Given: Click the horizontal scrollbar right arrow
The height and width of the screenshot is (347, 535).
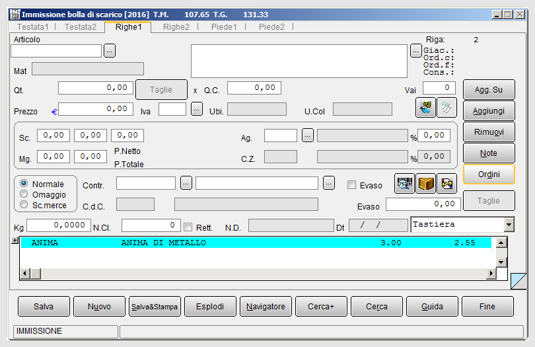Looking at the screenshot, I should [x=491, y=274].
